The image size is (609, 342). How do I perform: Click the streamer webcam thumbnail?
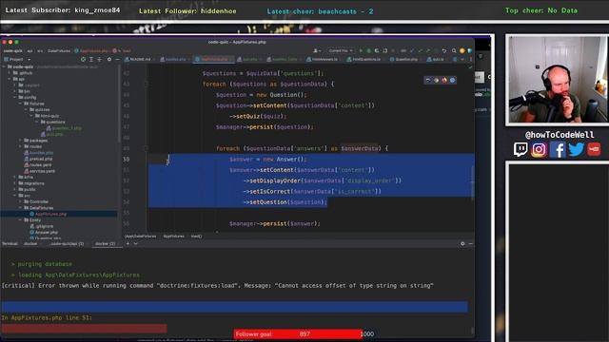(558, 80)
